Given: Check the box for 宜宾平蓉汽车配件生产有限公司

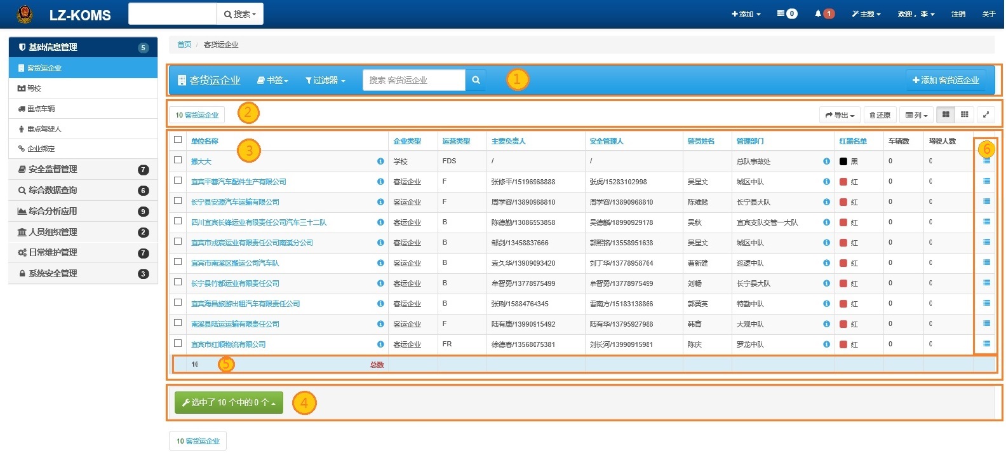Looking at the screenshot, I should coord(178,180).
